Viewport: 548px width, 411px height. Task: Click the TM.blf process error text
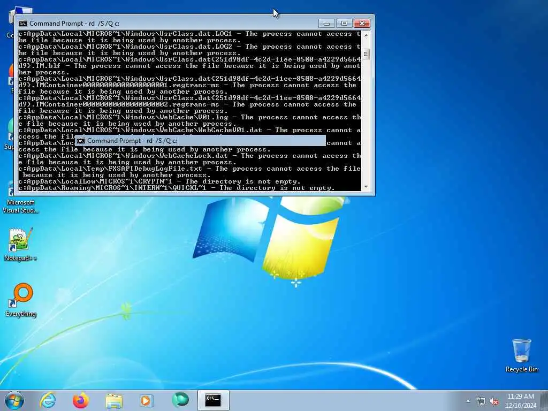click(x=189, y=66)
